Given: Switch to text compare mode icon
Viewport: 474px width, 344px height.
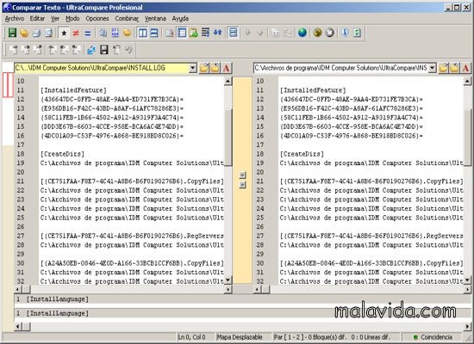Looking at the screenshot, I should 103,33.
